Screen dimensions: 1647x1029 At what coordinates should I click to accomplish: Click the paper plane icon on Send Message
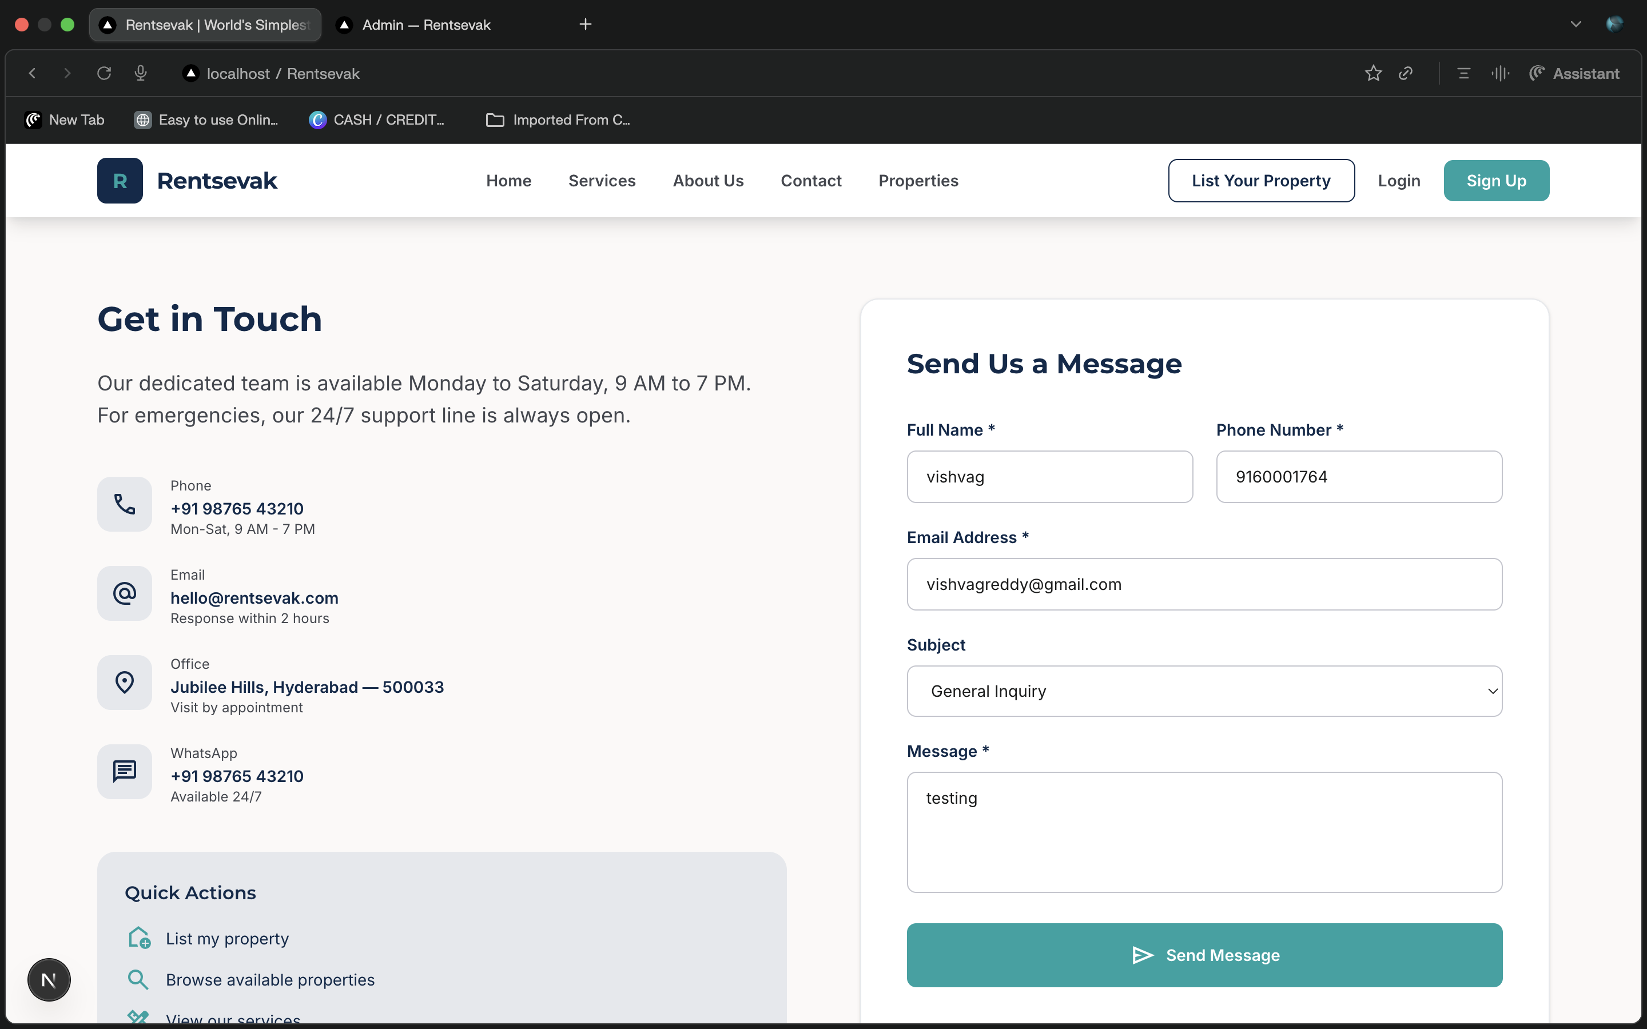point(1143,955)
